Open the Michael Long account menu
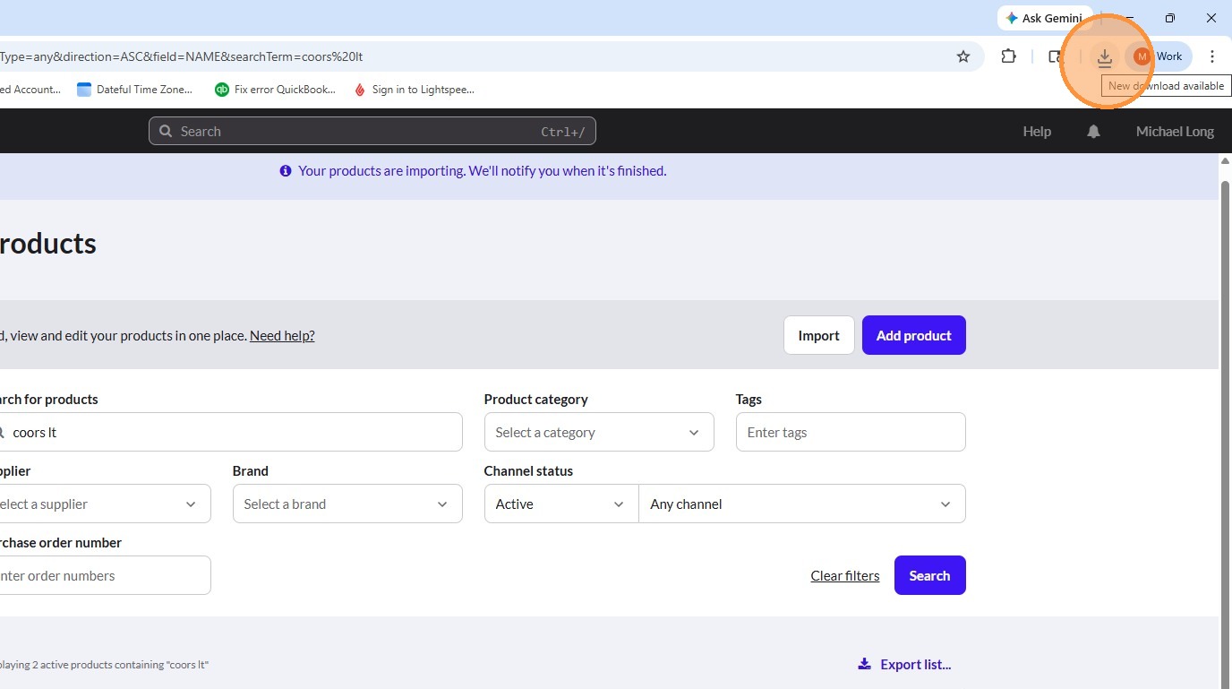The width and height of the screenshot is (1232, 689). click(1175, 132)
